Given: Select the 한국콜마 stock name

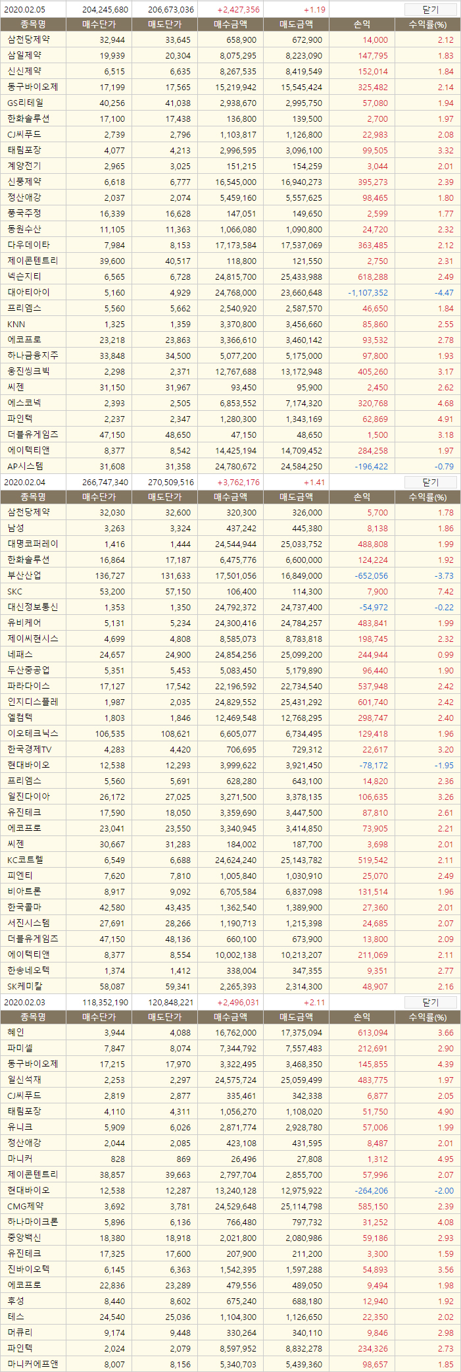Looking at the screenshot, I should tap(24, 907).
